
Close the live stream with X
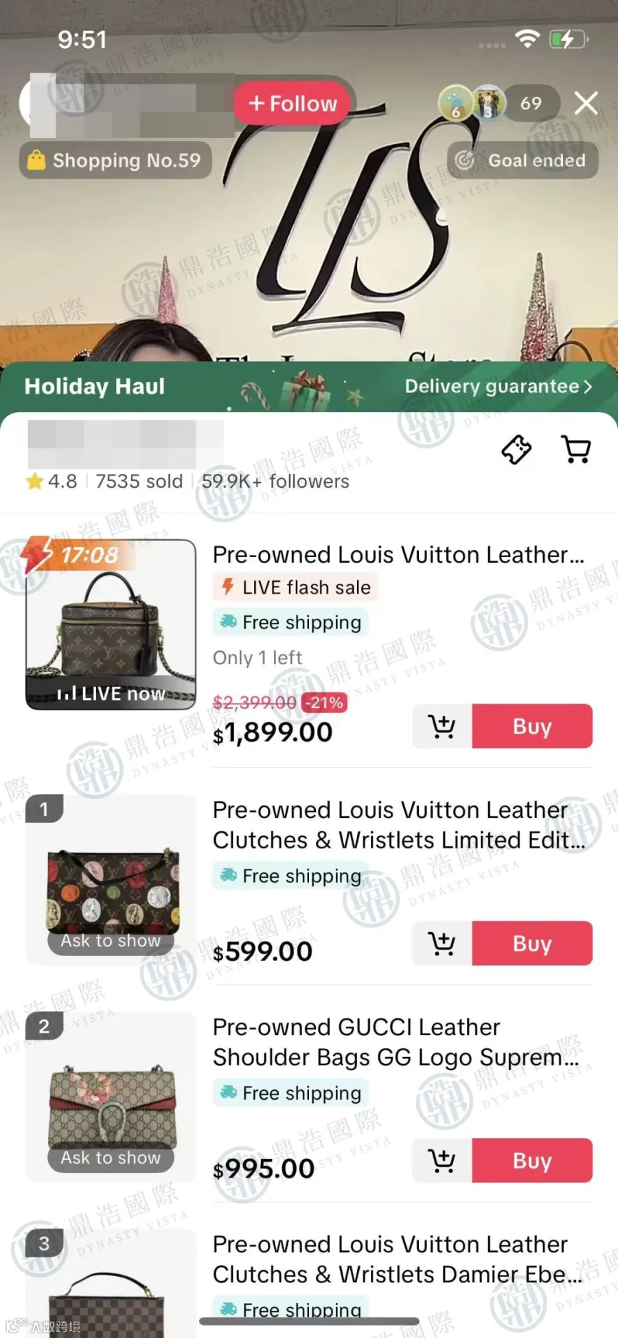(586, 103)
